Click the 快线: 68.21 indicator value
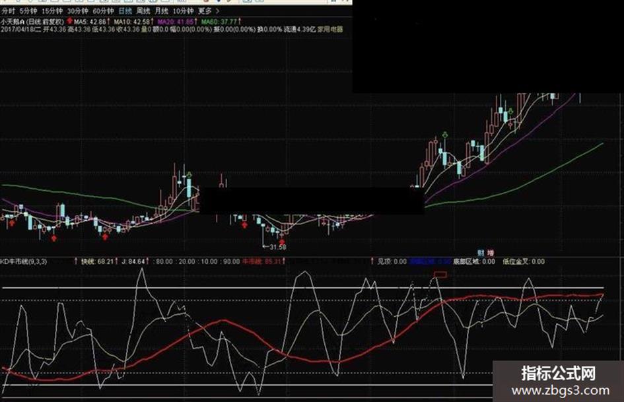Viewport: 624px width, 402px height. tap(98, 262)
